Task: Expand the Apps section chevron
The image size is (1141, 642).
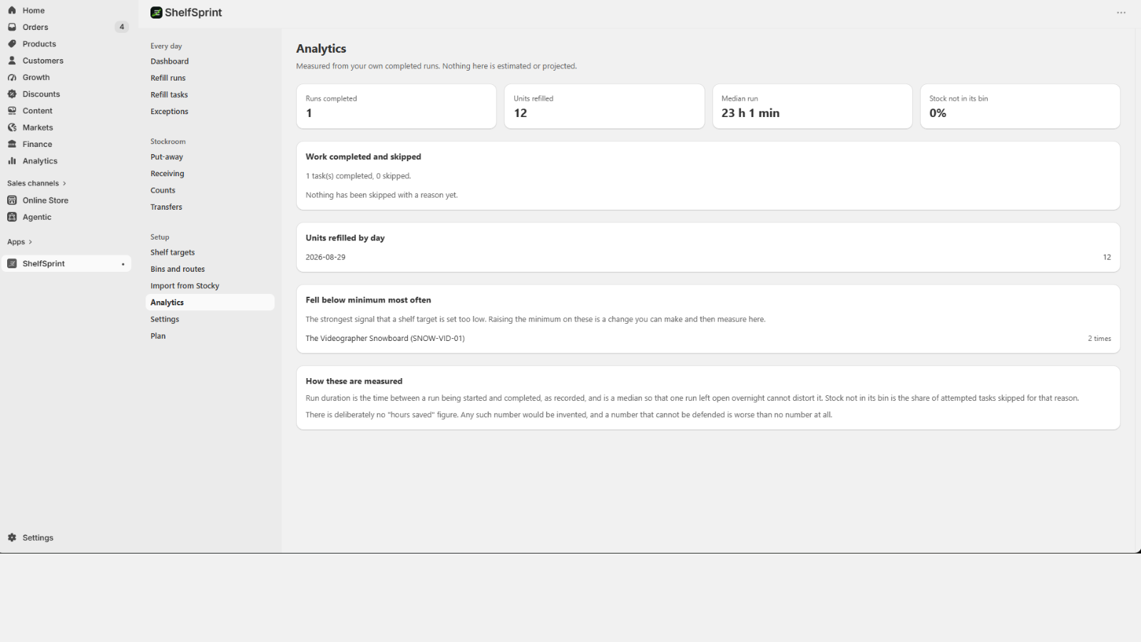Action: tap(30, 242)
